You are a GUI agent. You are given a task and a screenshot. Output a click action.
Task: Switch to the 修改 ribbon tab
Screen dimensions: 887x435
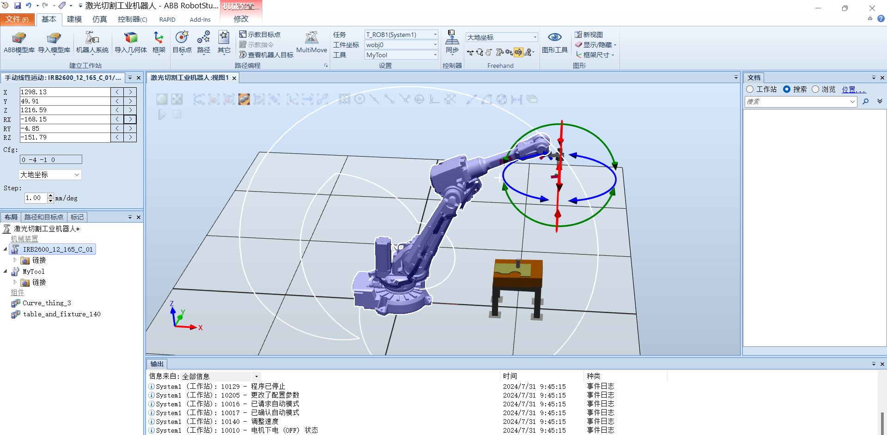[x=241, y=19]
